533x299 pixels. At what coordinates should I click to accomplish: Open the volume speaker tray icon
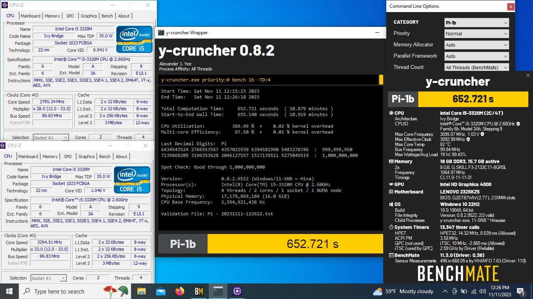tap(483, 291)
